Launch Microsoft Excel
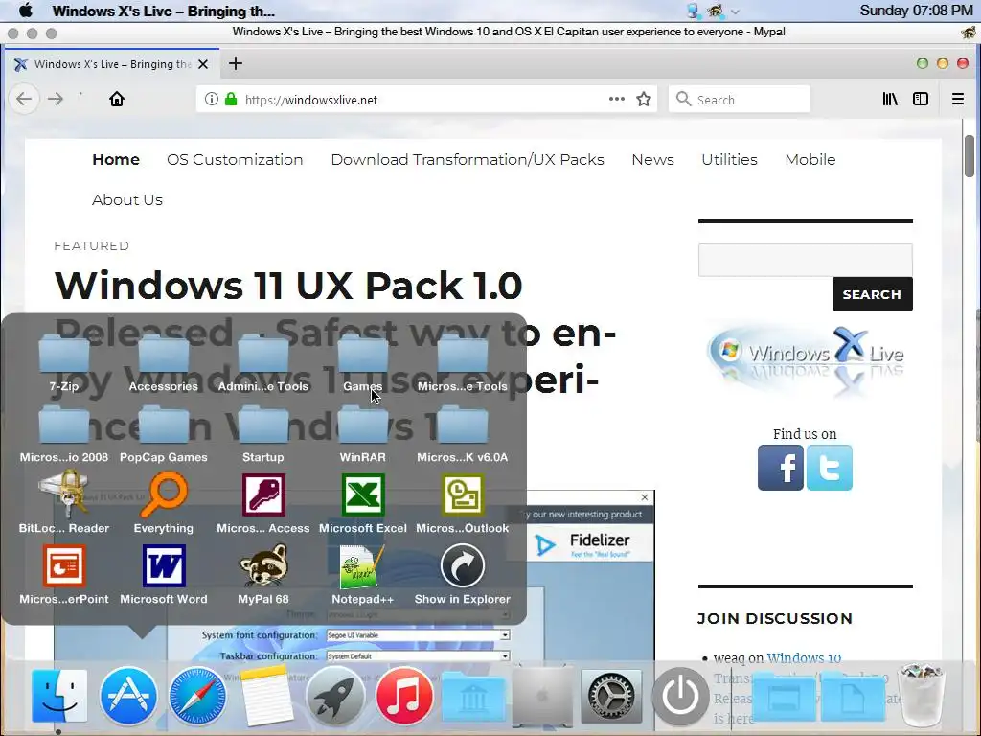The height and width of the screenshot is (736, 981). (x=363, y=504)
